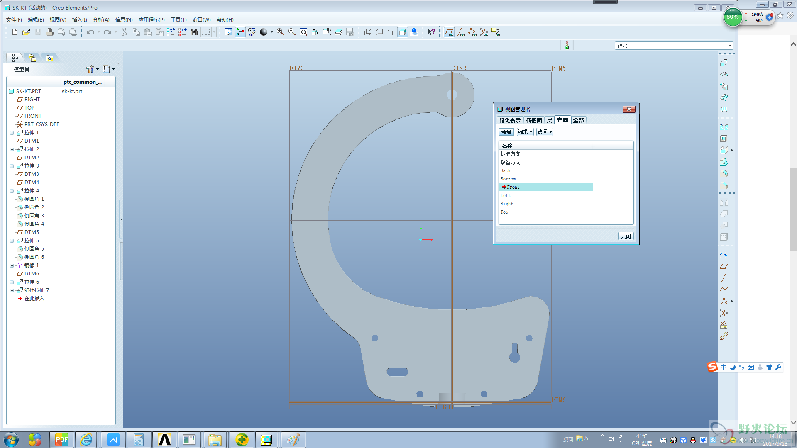This screenshot has height=448, width=797.
Task: Open the 分析(A) menu
Action: tap(101, 19)
